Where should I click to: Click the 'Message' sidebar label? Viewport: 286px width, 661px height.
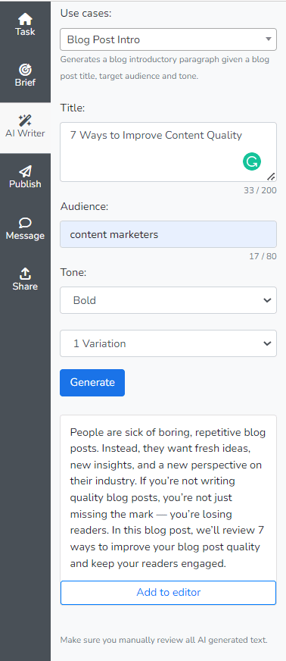pyautogui.click(x=25, y=235)
